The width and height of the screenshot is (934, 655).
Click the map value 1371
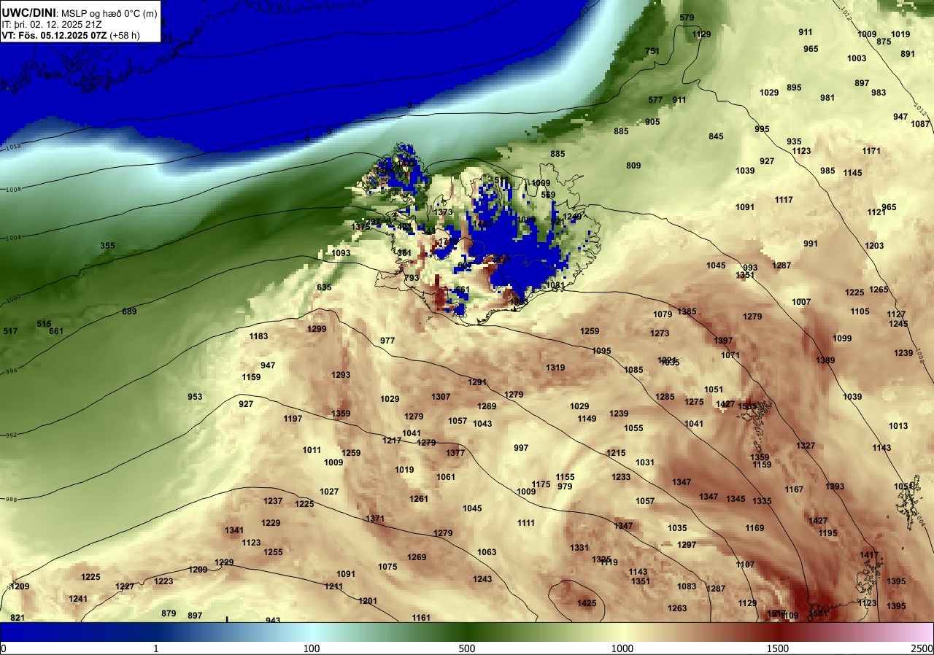pos(375,519)
